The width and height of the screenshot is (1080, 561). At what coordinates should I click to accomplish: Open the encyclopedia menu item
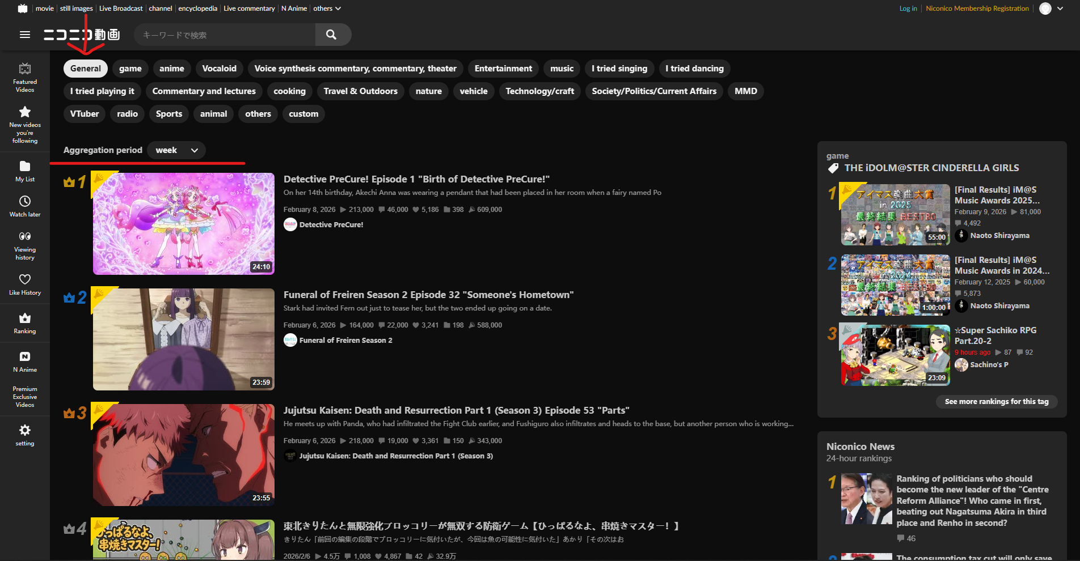[x=198, y=8]
